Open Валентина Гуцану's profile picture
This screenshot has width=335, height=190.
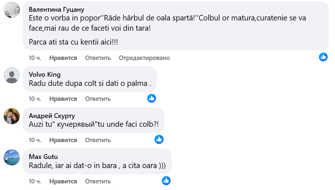pyautogui.click(x=11, y=9)
